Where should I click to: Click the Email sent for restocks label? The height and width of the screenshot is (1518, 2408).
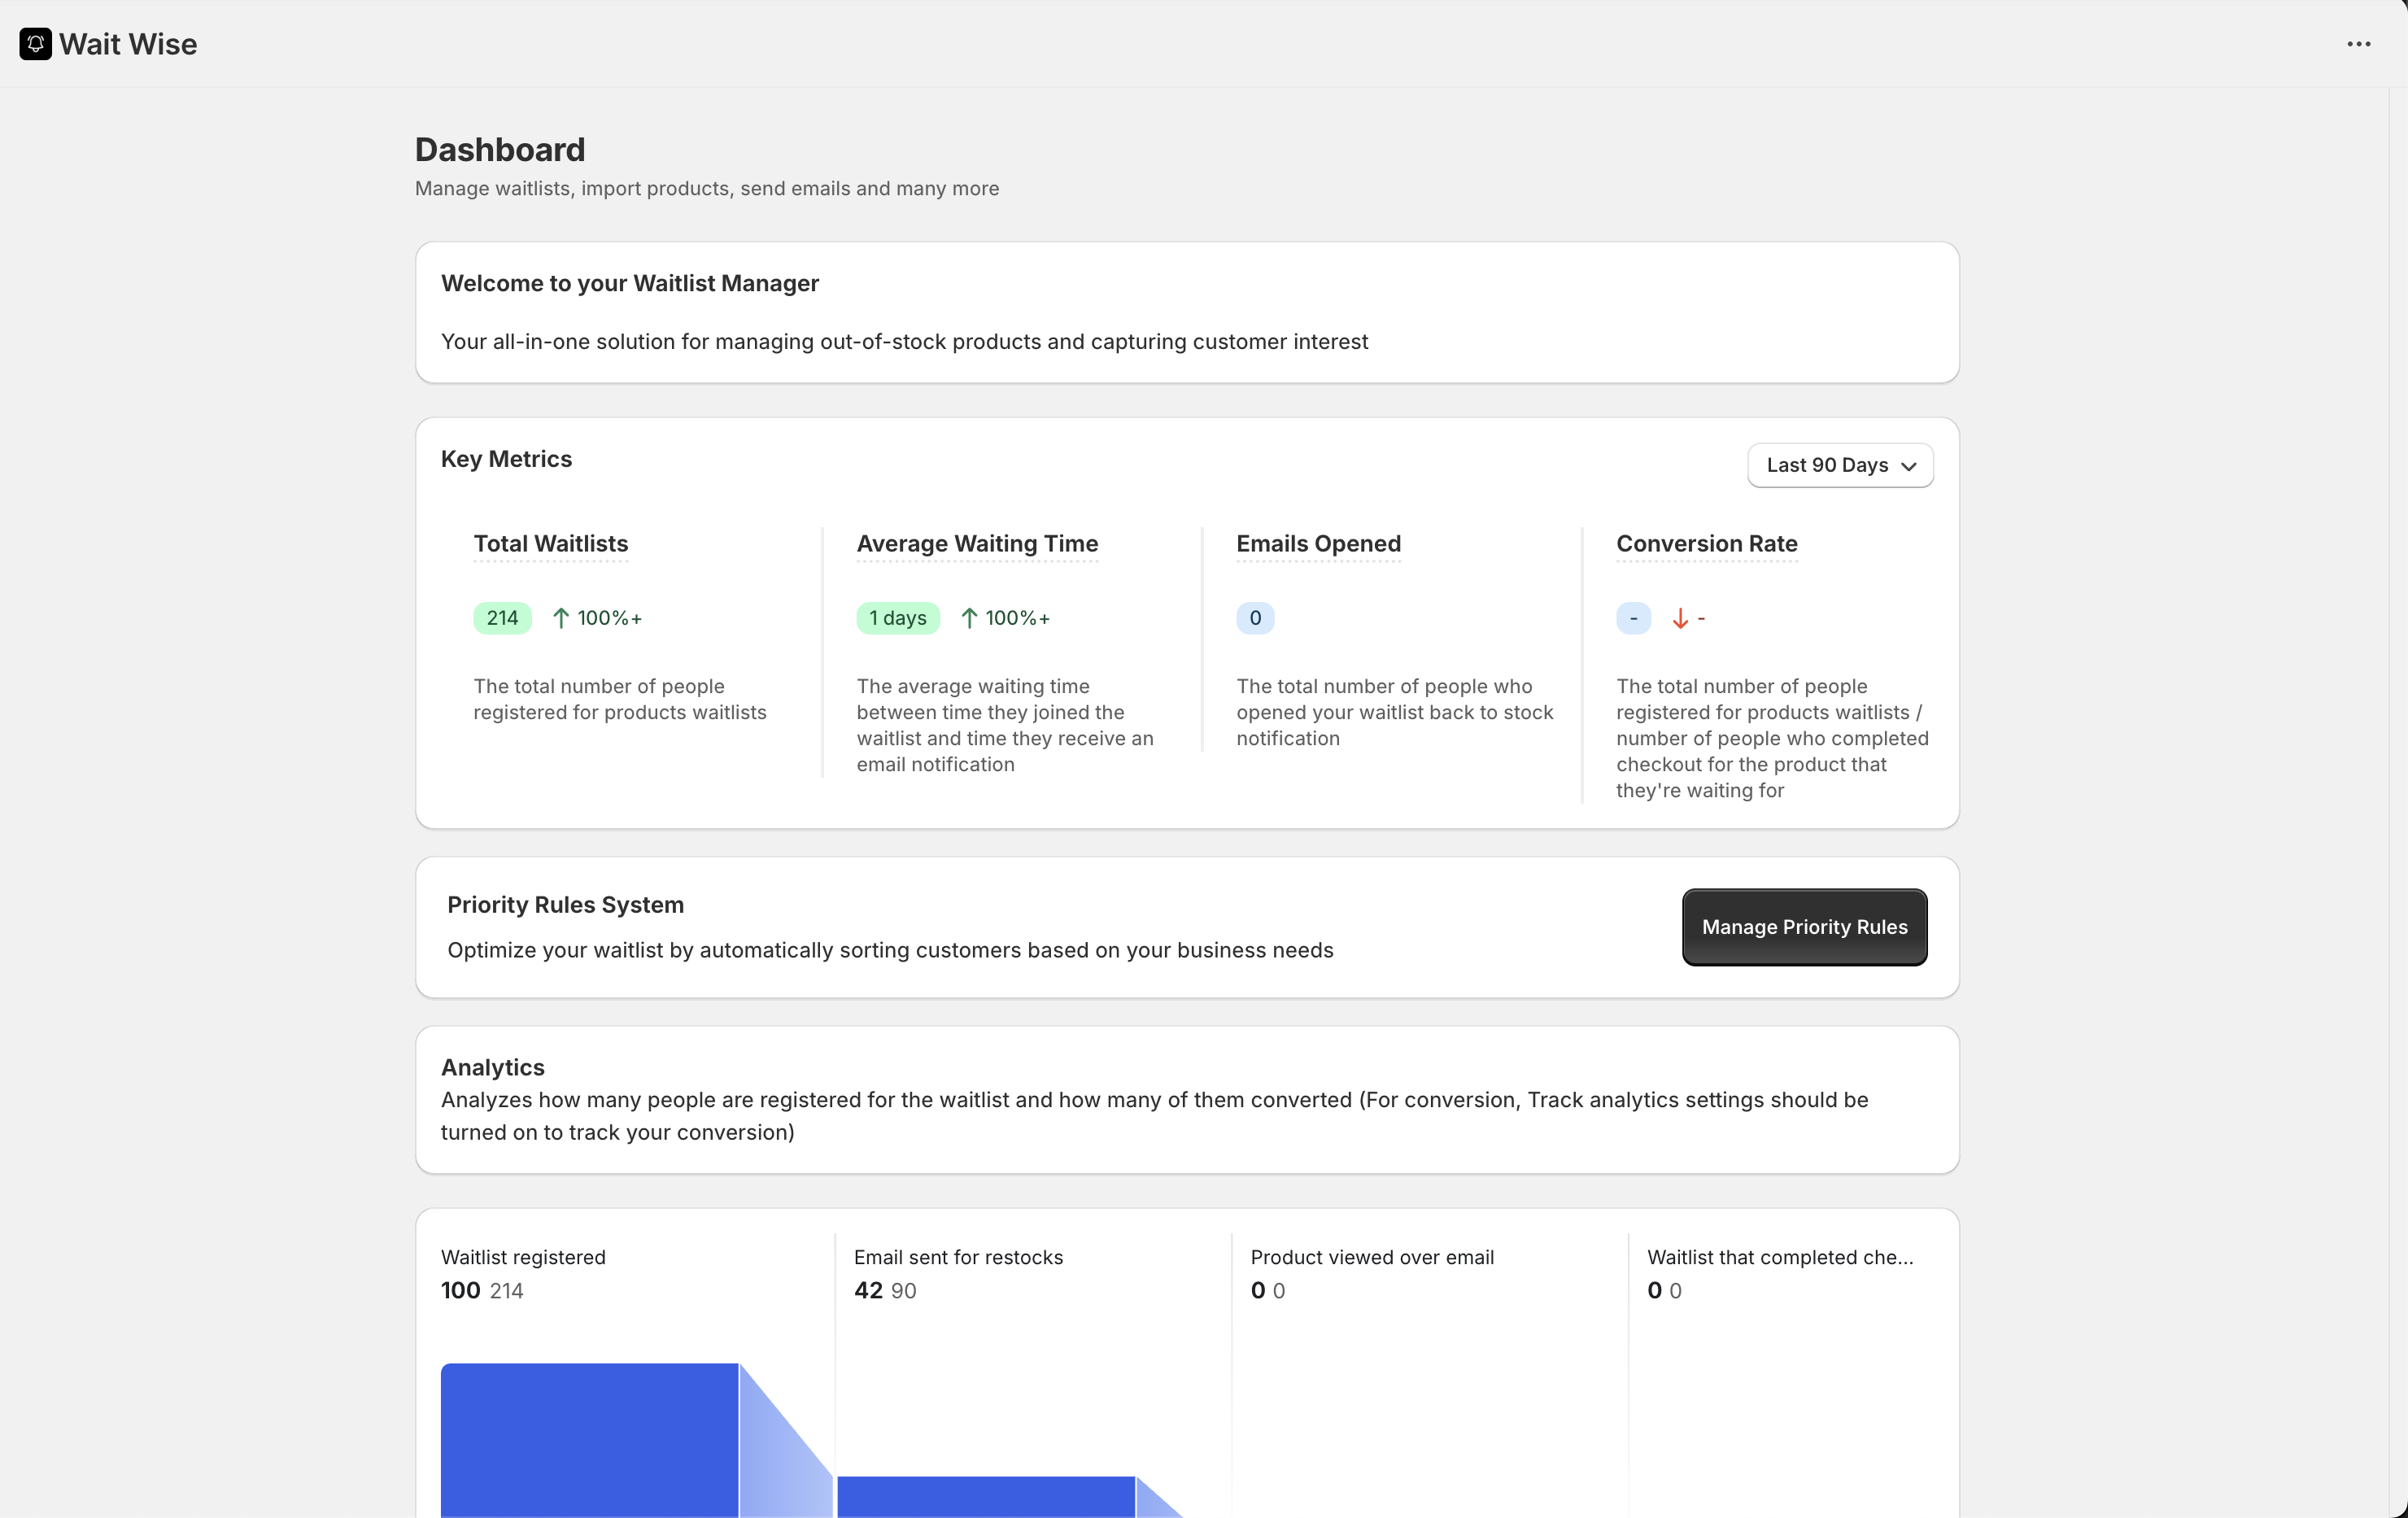point(958,1257)
